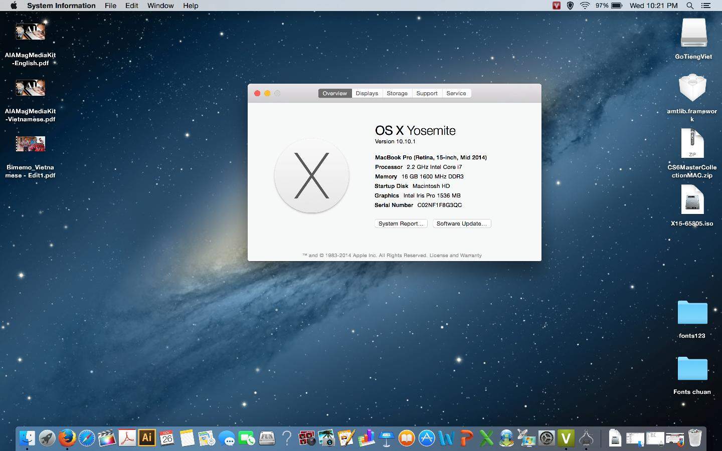This screenshot has height=451, width=722.
Task: Click the red V icon in the menu bar
Action: pos(556,6)
